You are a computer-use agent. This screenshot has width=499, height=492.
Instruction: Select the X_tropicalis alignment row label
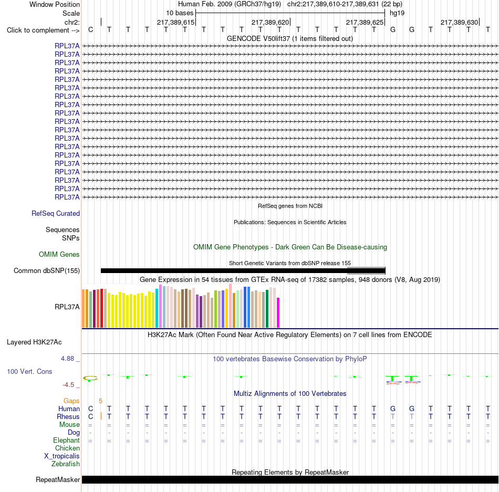(x=62, y=456)
